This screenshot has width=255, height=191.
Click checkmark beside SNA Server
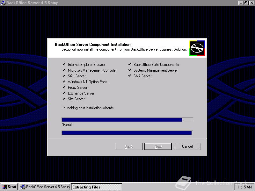130,75
